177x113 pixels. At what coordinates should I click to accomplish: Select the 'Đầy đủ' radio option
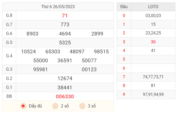pos(23,106)
